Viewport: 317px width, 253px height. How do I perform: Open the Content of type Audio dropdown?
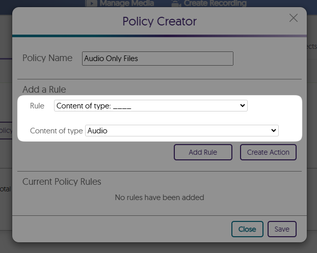coord(181,131)
